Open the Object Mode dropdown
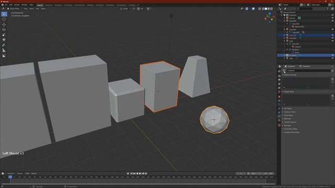This screenshot has height=188, width=335. pyautogui.click(x=15, y=9)
